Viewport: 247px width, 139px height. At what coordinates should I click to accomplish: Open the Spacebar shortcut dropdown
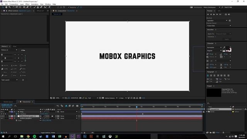[217, 20]
